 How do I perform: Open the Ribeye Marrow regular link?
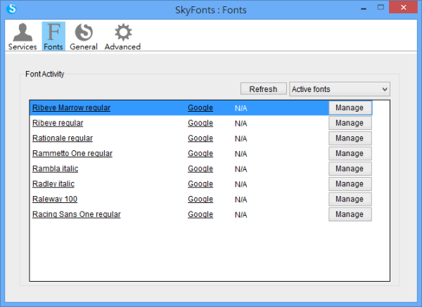(x=71, y=108)
